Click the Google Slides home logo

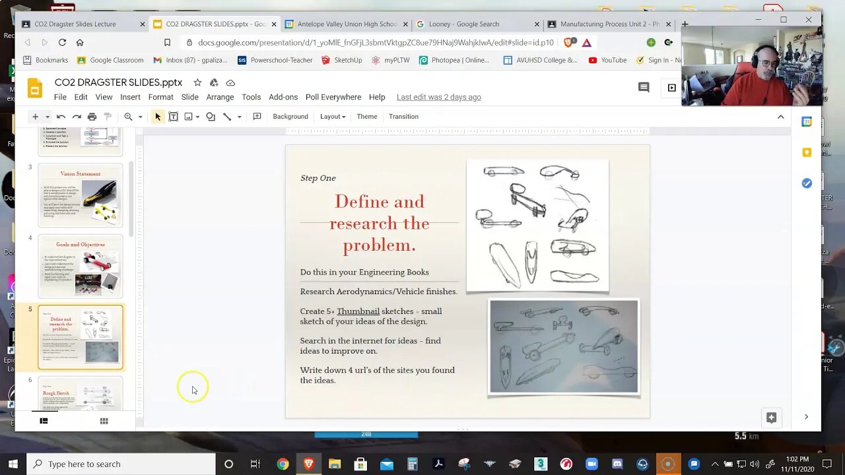pyautogui.click(x=35, y=88)
